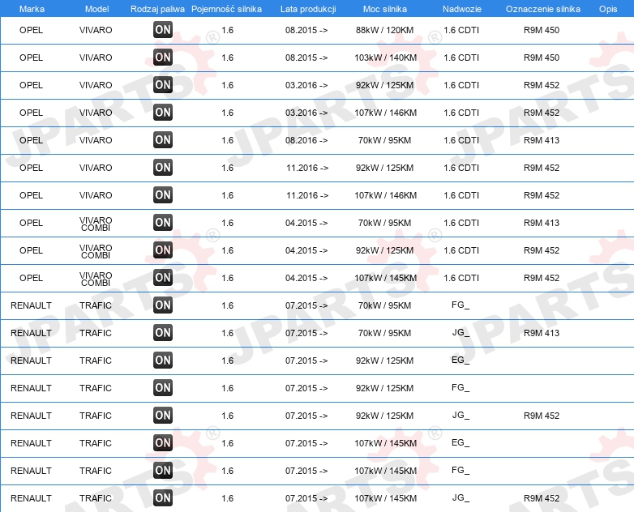Select the '103kW / 140KM' power cell
Image resolution: width=634 pixels, height=512 pixels.
coord(385,58)
